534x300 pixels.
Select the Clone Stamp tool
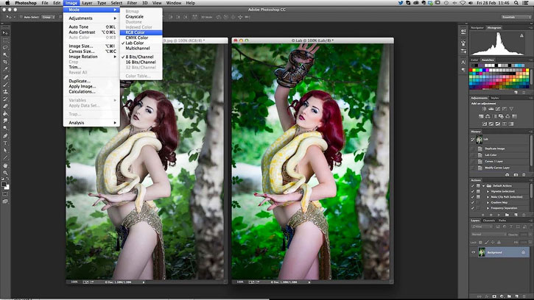[5, 91]
